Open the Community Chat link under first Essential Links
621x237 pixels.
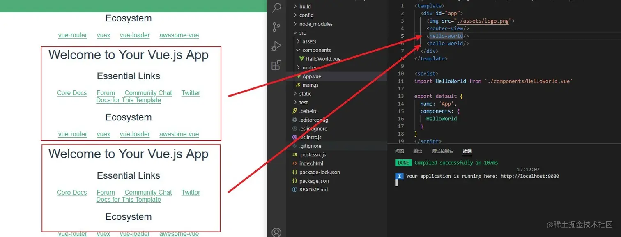(148, 93)
